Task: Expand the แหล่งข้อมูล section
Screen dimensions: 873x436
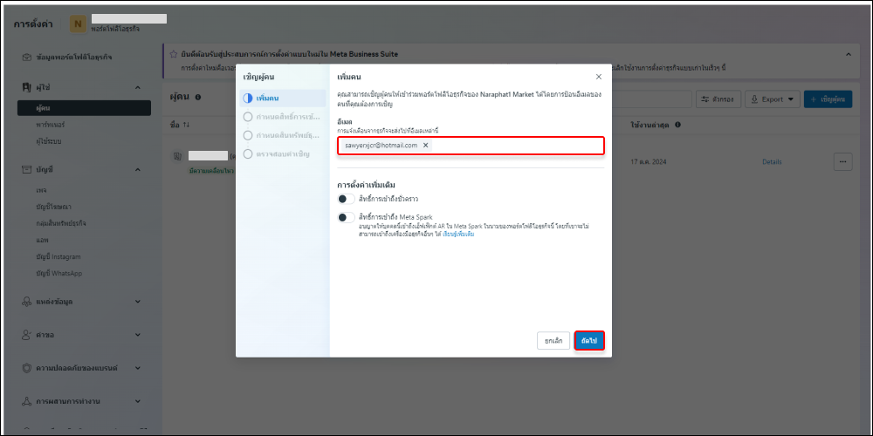Action: pos(138,302)
